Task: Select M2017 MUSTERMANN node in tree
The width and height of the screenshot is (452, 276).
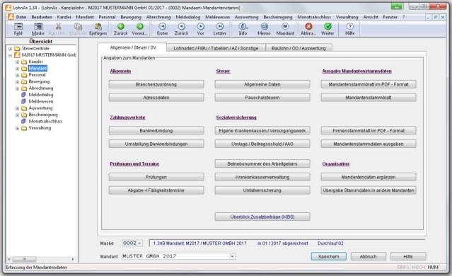Action: coord(49,54)
